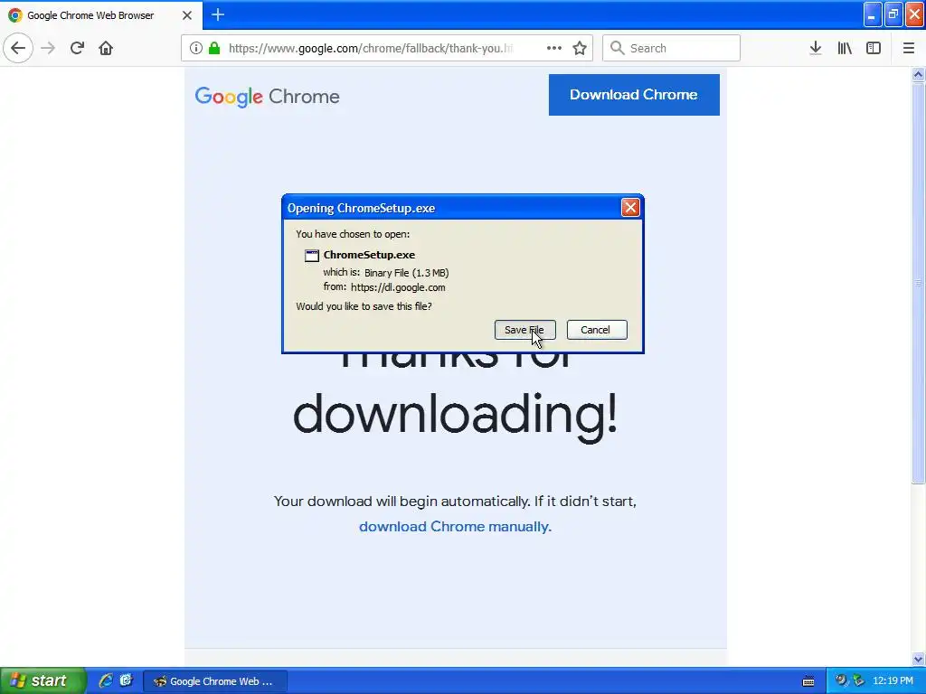Go back with the browser back arrow

[x=18, y=48]
